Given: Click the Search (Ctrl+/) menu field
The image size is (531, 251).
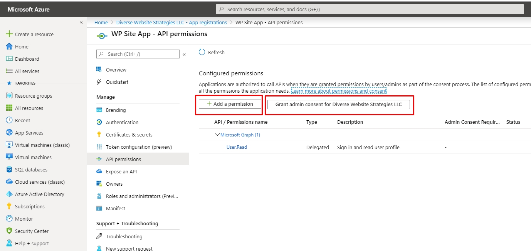Looking at the screenshot, I should pos(138,54).
